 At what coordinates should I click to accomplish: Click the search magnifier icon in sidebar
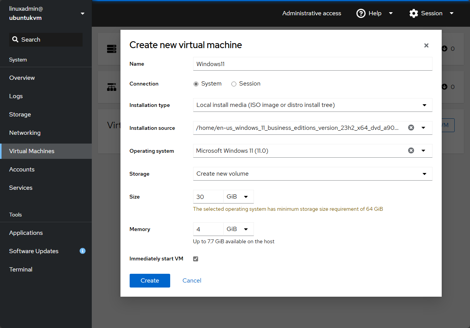pos(15,40)
